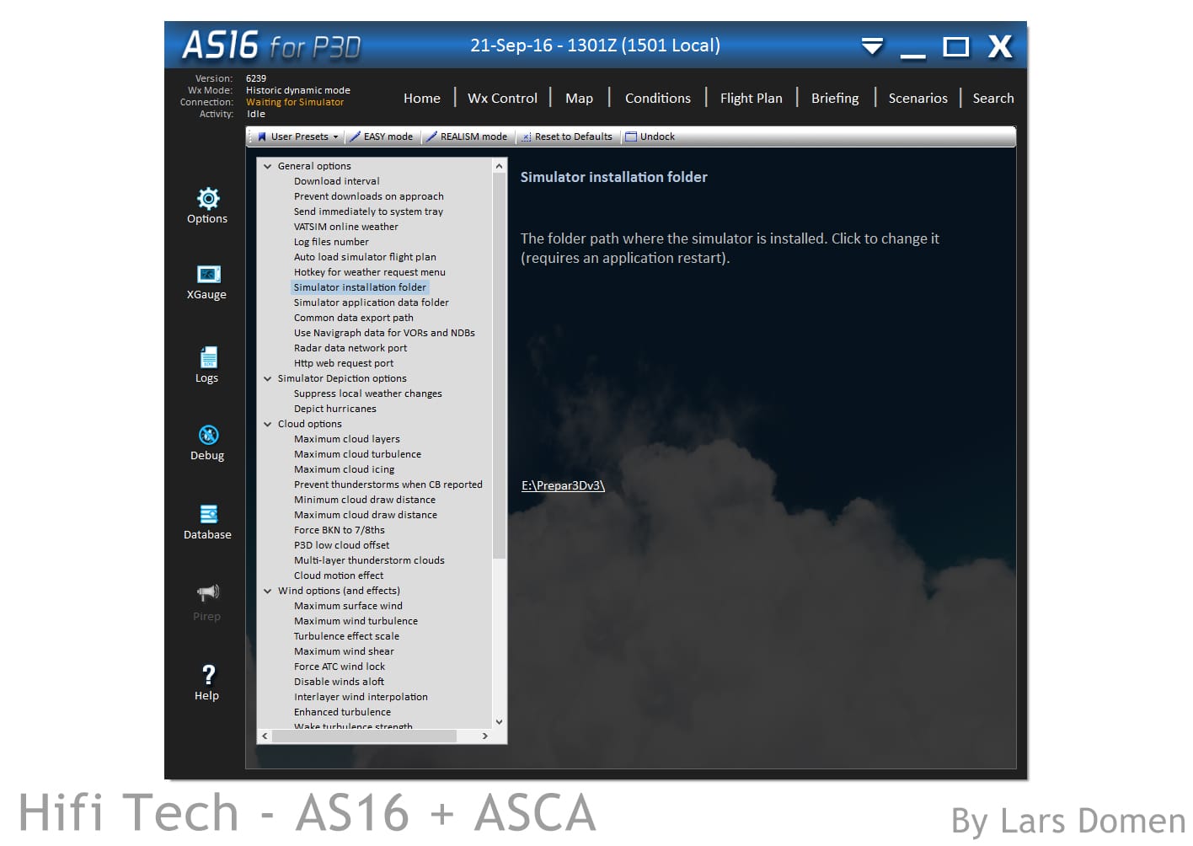Screen dimensions: 1193x846
Task: Click the E:\Prepar3Dv3\ folder path link
Action: coord(563,485)
